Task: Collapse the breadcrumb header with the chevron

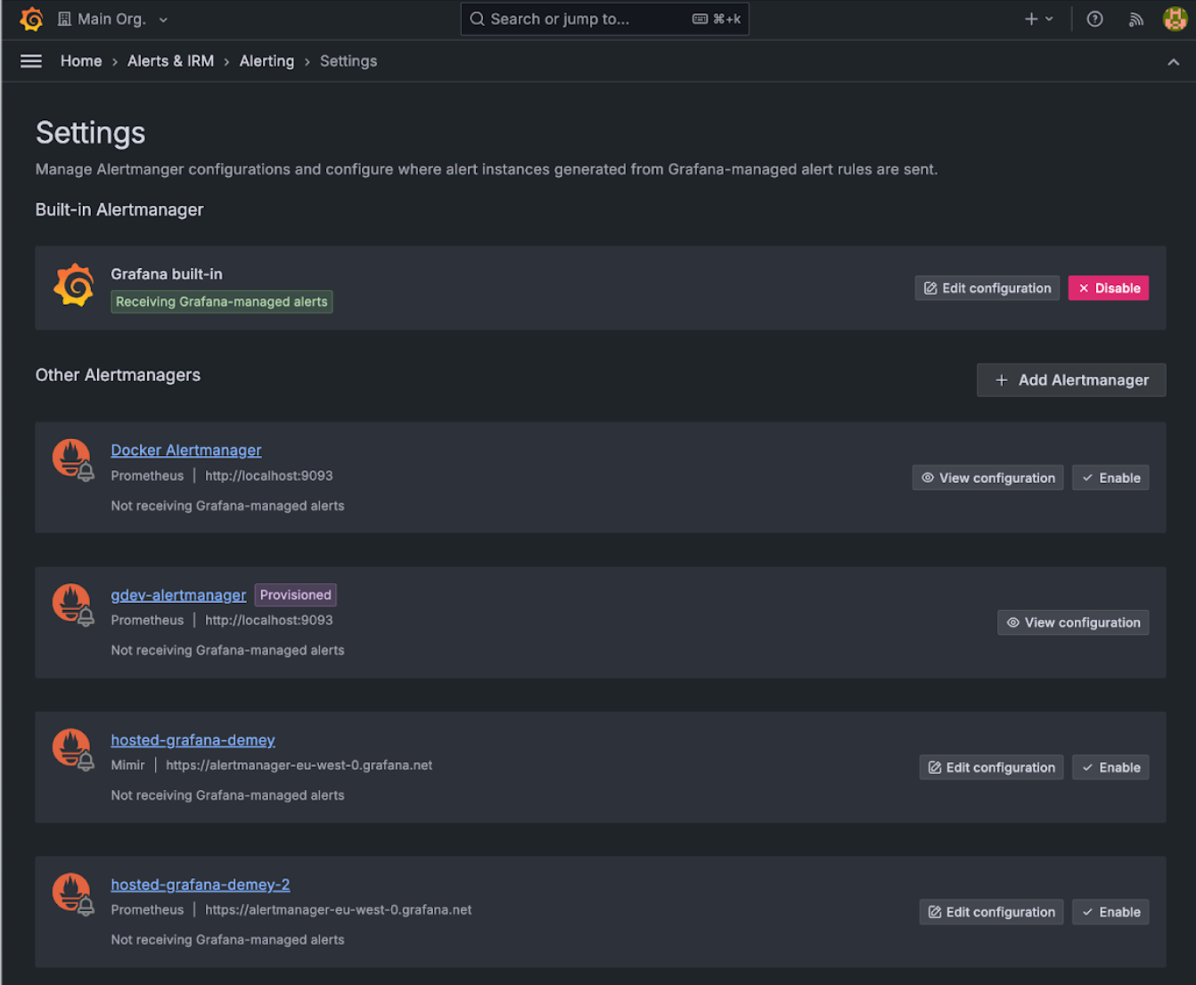Action: [1173, 61]
